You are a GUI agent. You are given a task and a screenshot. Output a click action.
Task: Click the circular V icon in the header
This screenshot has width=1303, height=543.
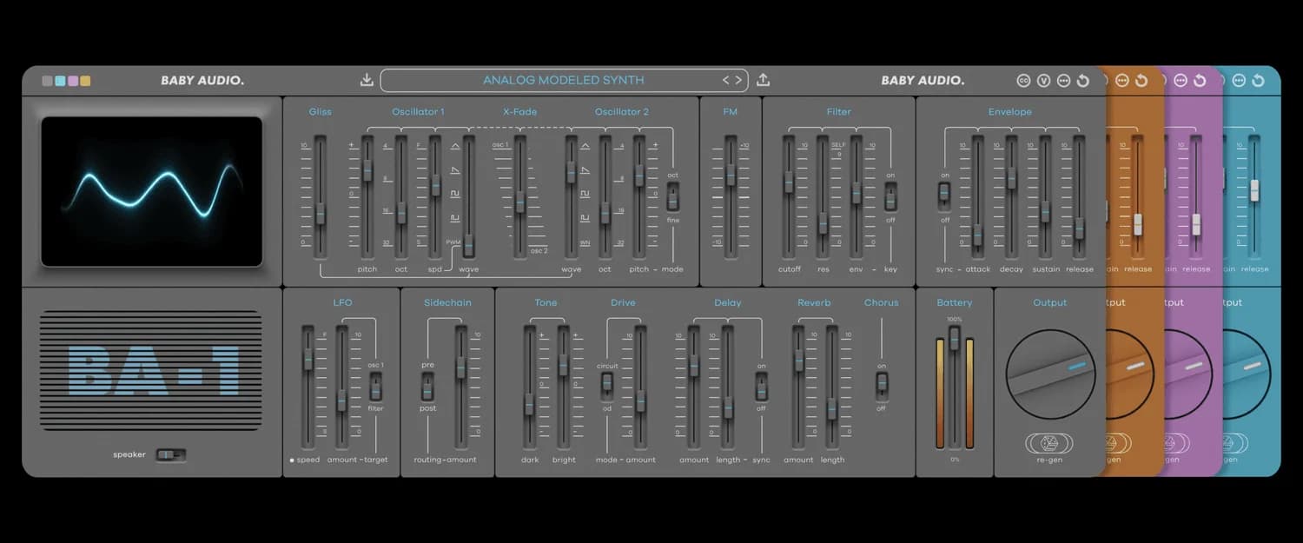1044,79
